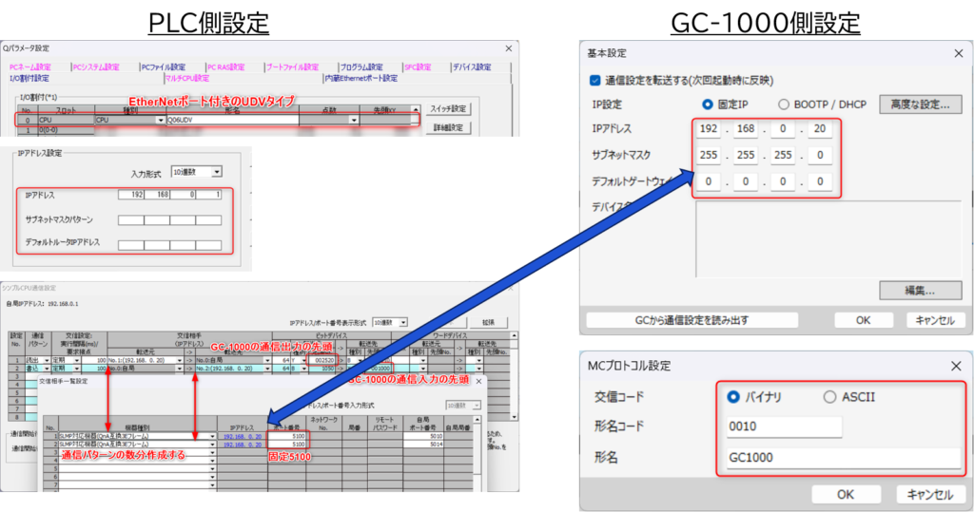Open the 点数 dropdown for the CPU row
The width and height of the screenshot is (974, 512).
tap(354, 120)
